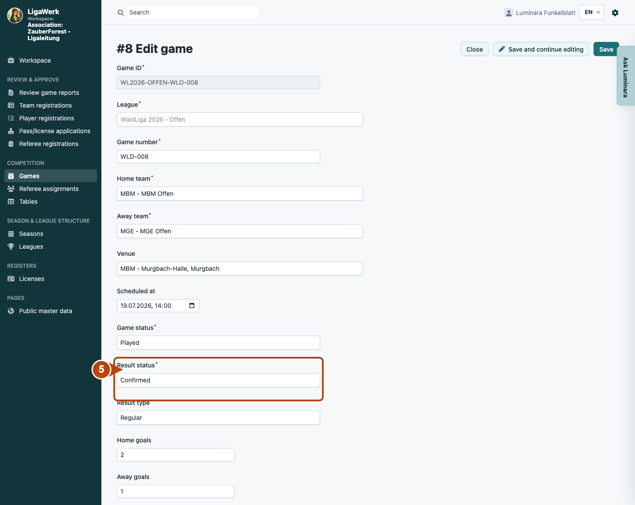Click the search magnifier icon

point(121,13)
